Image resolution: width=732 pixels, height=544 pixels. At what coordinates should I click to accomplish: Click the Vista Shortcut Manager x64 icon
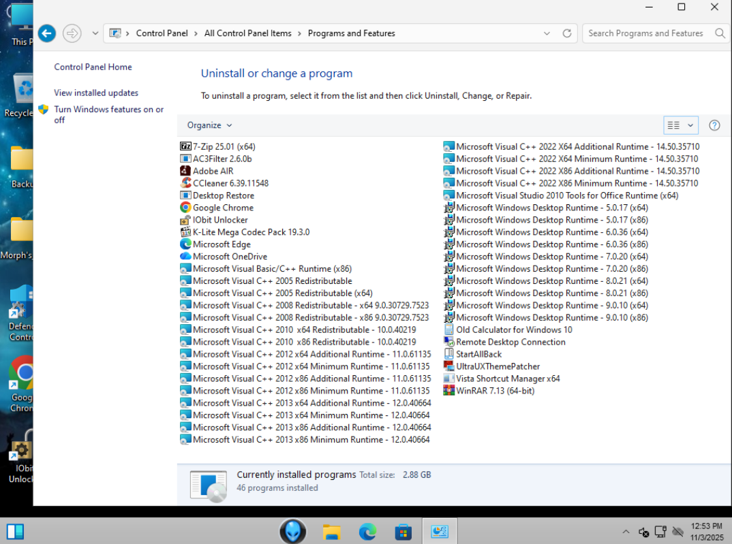(448, 379)
